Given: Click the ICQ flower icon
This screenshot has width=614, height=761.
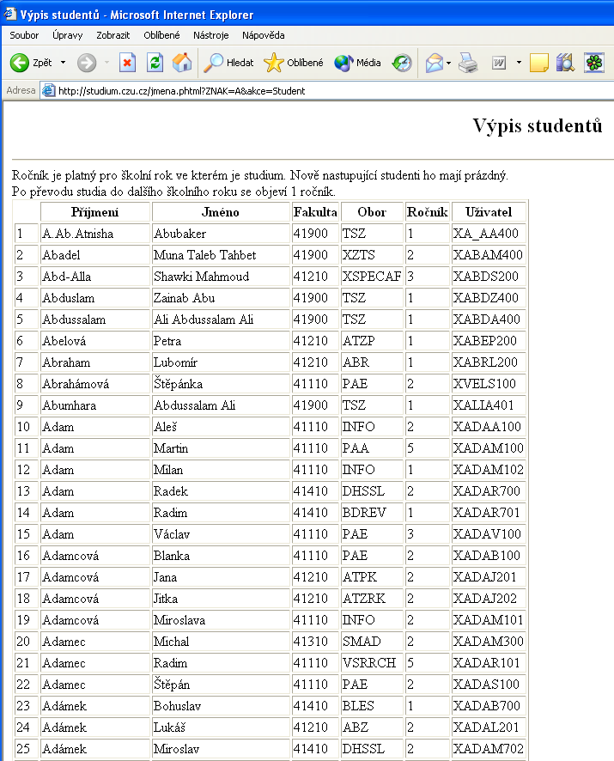Looking at the screenshot, I should click(594, 63).
